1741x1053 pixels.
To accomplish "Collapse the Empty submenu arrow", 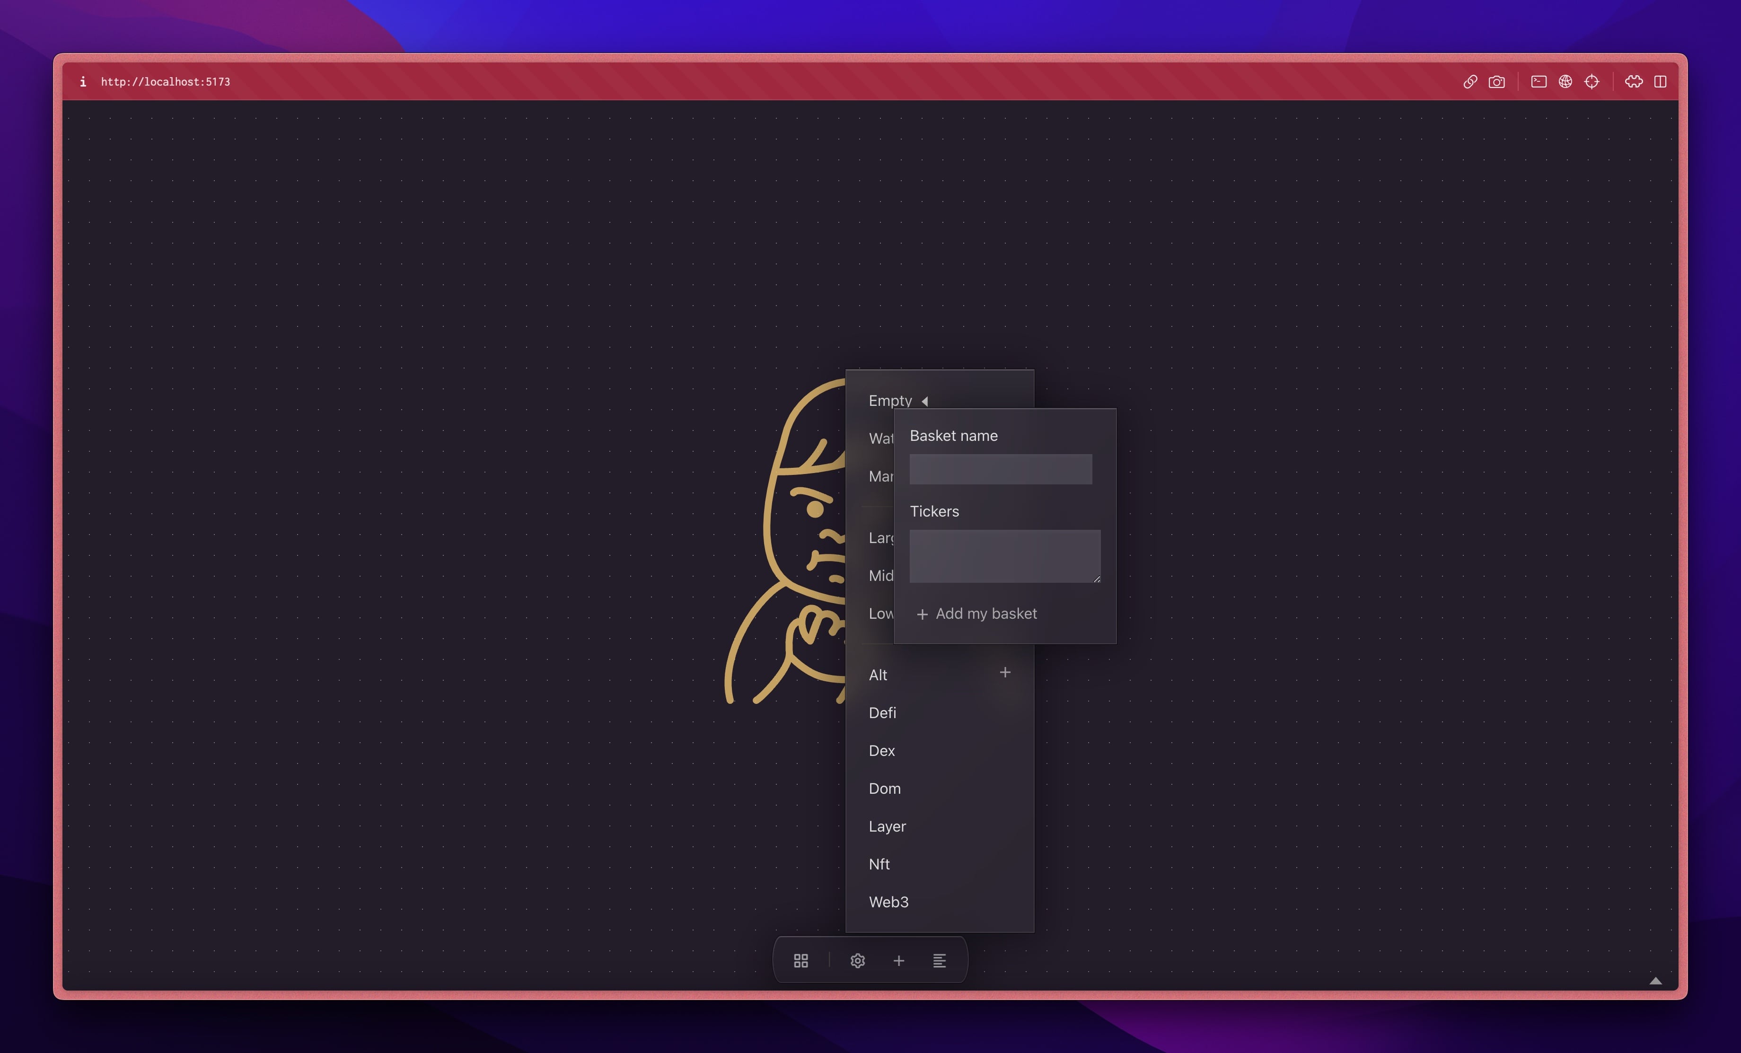I will point(924,401).
